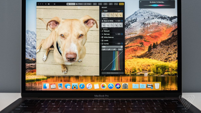Click the yellow Done button
This screenshot has height=113, width=201.
click(x=121, y=4)
